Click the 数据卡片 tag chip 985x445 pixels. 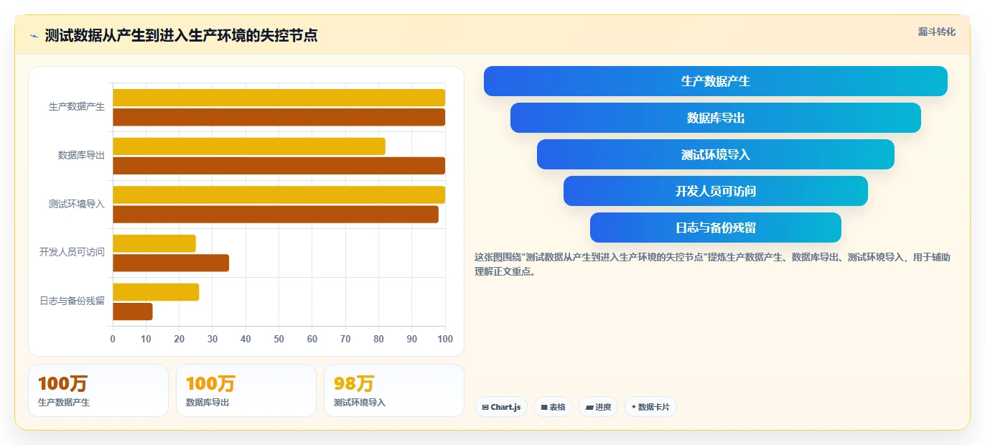pos(650,407)
